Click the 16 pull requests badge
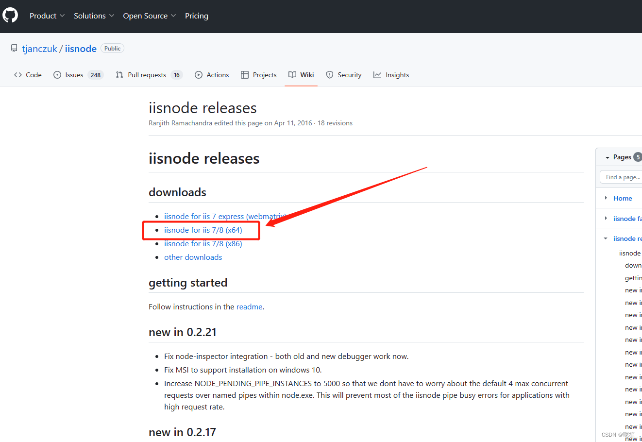 (x=177, y=75)
